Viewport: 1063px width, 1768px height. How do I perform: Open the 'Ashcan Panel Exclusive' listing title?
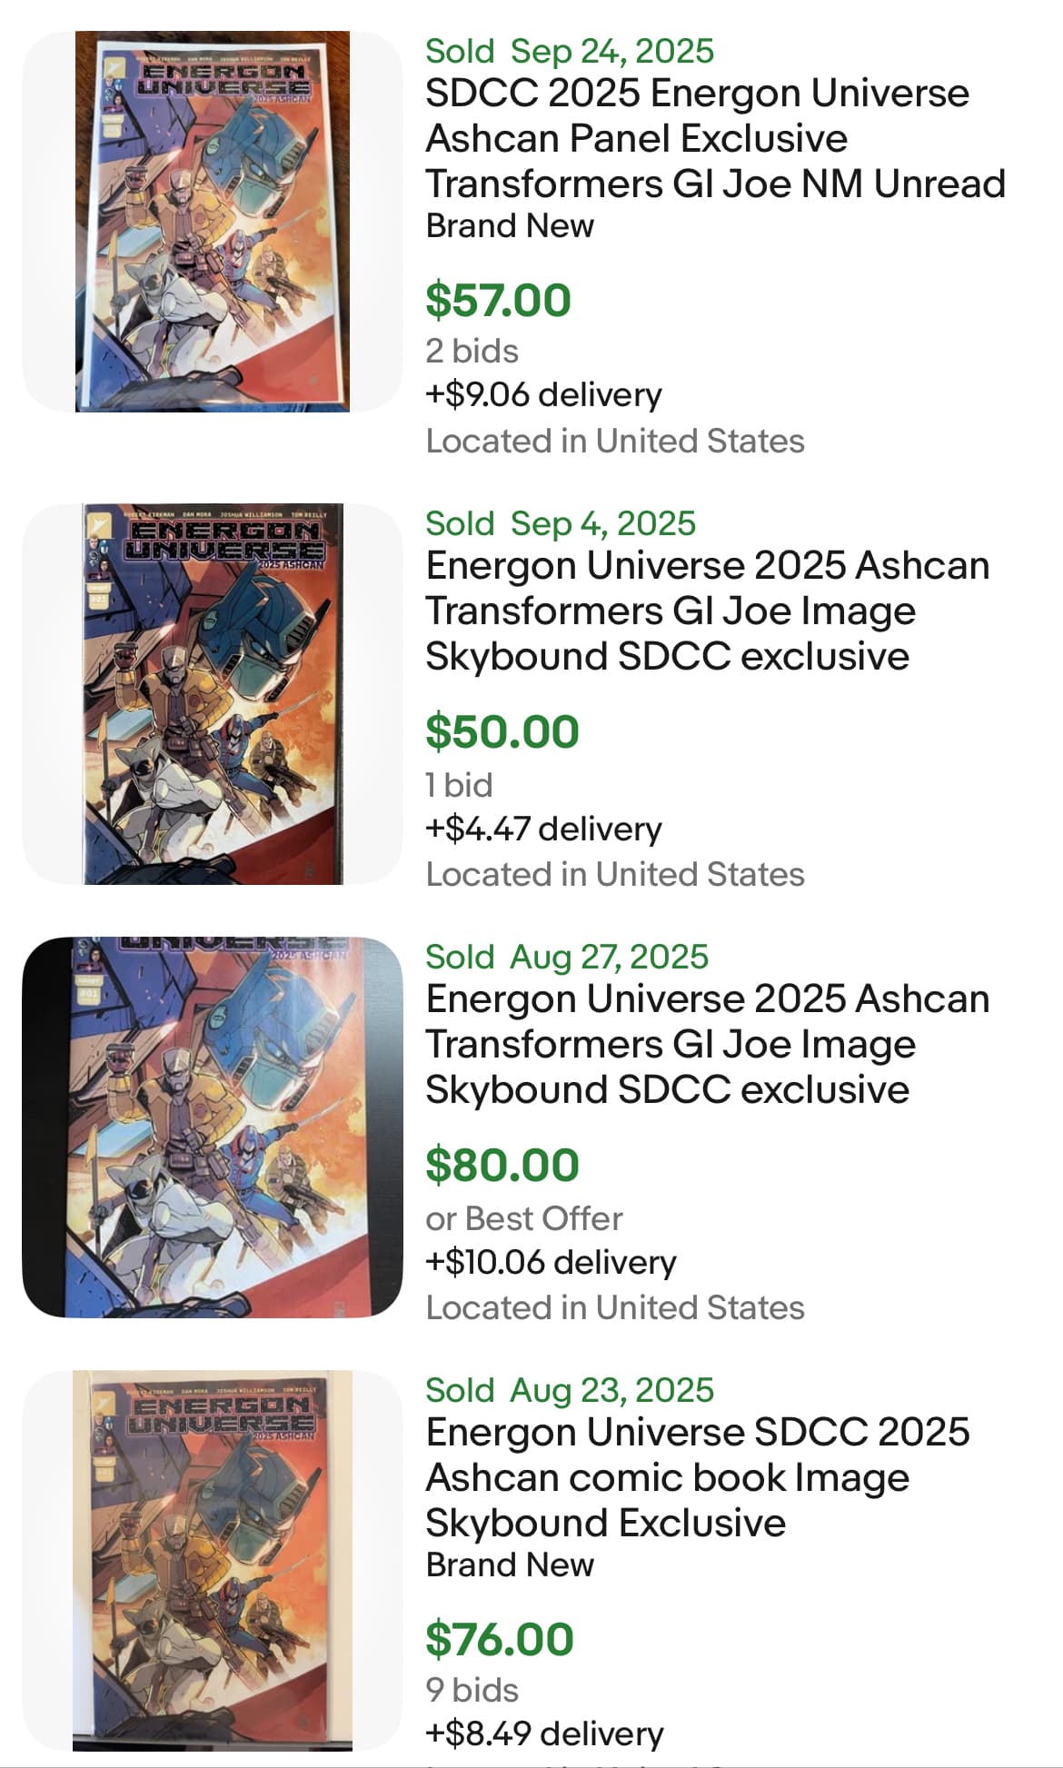click(714, 138)
